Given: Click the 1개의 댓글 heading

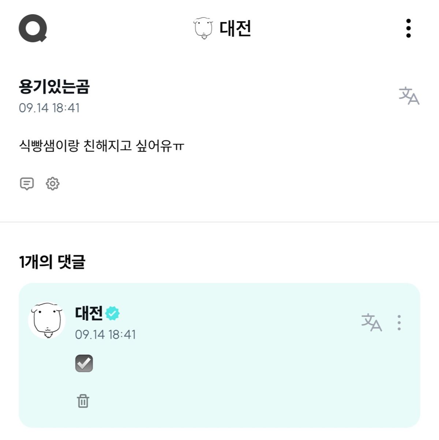Looking at the screenshot, I should click(52, 262).
